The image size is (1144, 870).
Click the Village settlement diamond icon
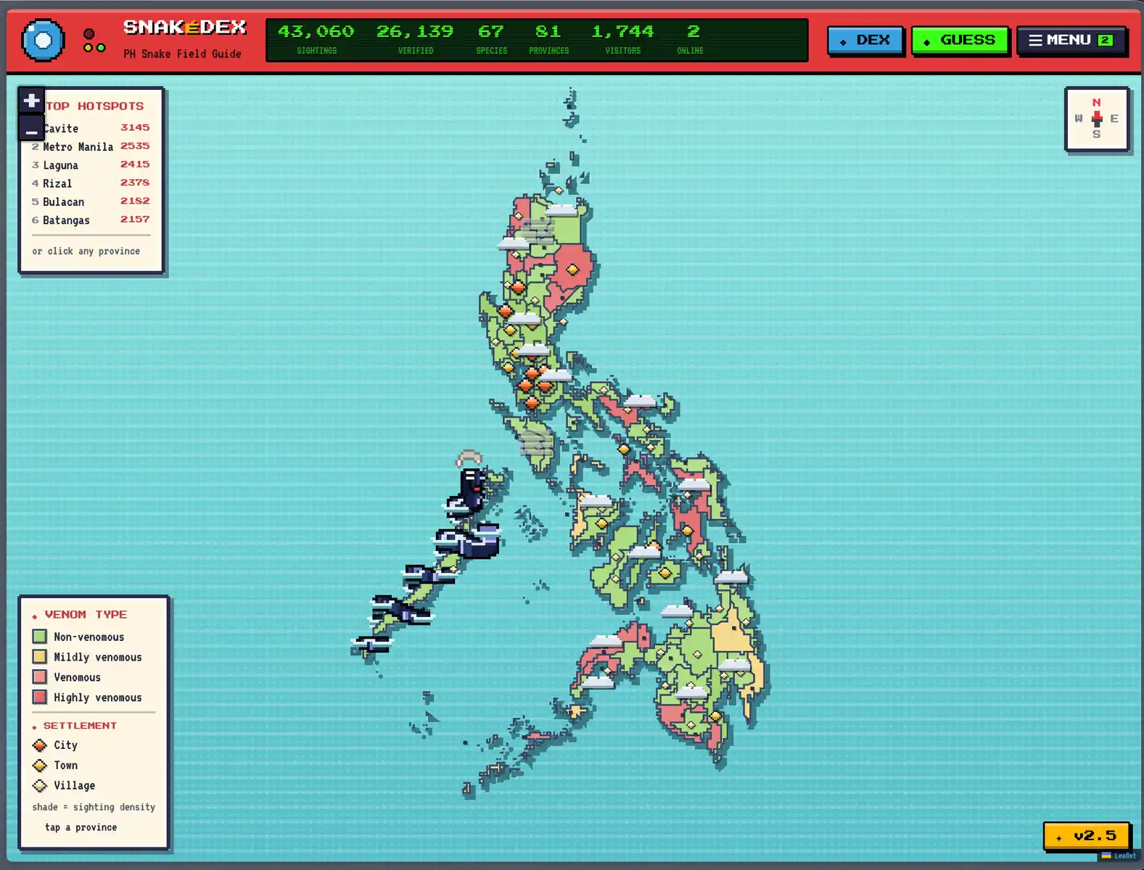coord(40,786)
